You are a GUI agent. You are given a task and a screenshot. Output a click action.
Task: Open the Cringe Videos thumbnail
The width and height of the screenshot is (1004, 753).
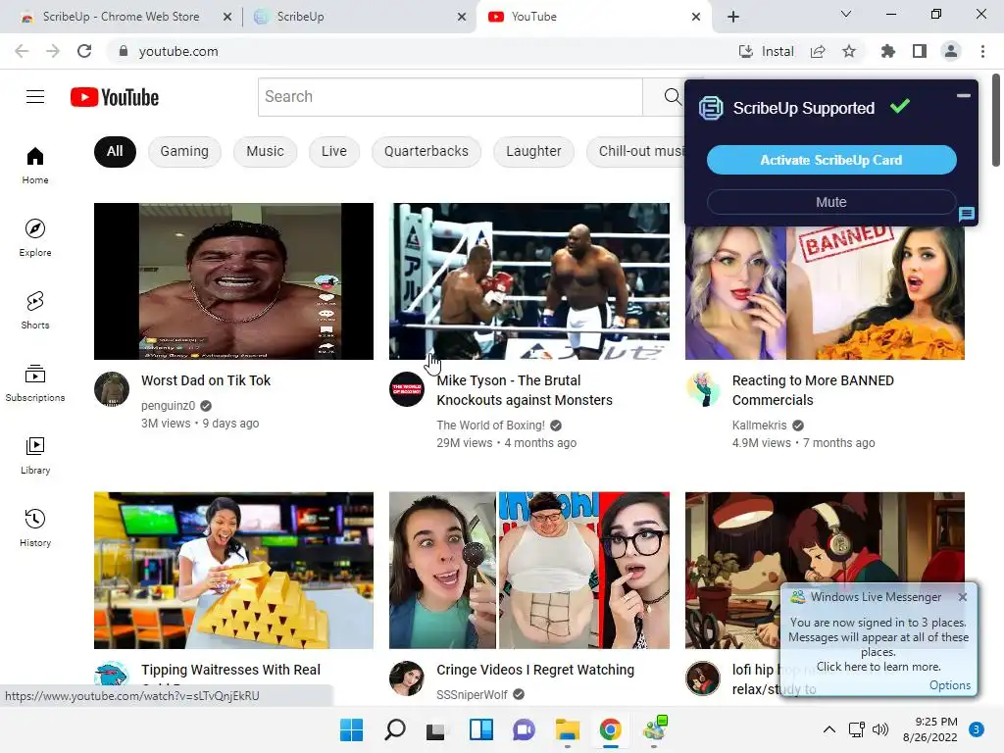click(529, 571)
